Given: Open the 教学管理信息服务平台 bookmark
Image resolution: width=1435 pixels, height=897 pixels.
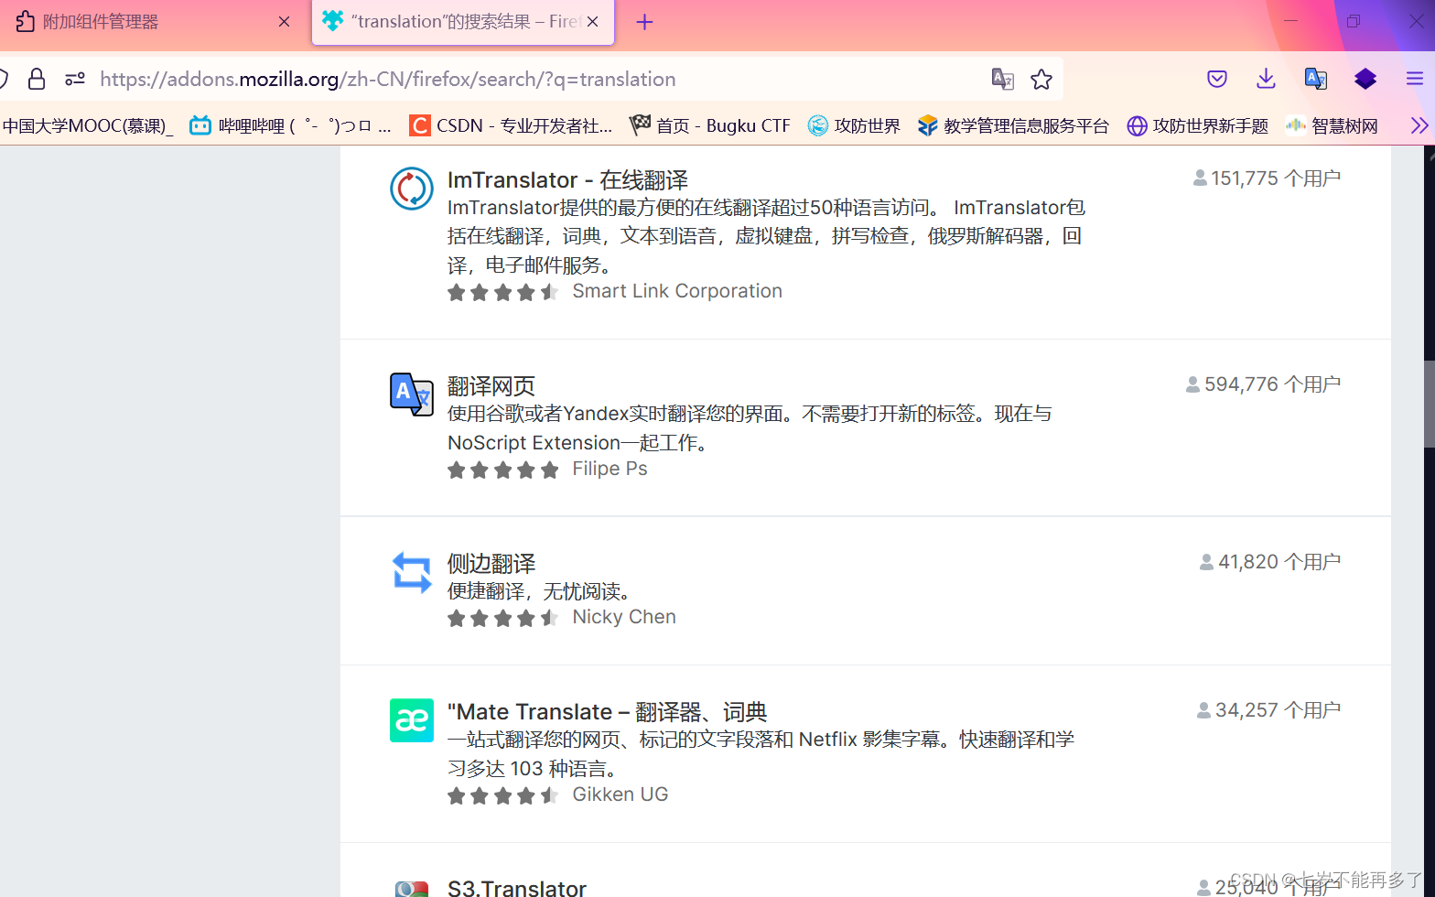Looking at the screenshot, I should (1013, 125).
